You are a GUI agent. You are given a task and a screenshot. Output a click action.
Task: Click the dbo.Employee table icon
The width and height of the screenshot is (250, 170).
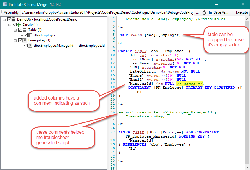click(x=30, y=35)
